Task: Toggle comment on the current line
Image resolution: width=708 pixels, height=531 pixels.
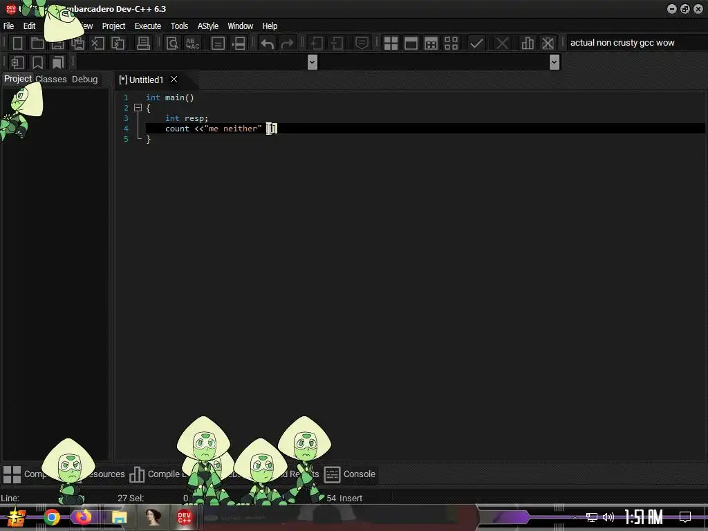Action: click(362, 44)
